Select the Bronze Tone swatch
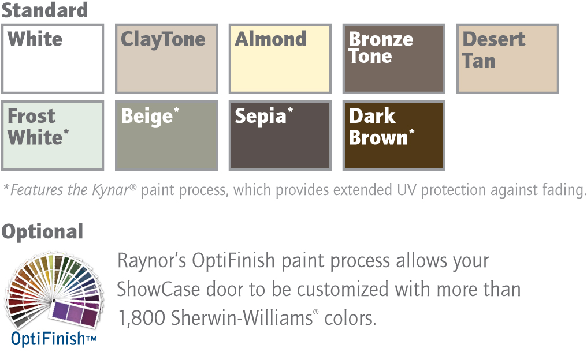This screenshot has width=587, height=352. (394, 59)
